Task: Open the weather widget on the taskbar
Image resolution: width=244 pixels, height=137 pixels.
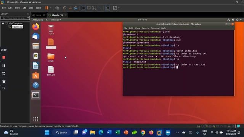Action: click(11, 132)
